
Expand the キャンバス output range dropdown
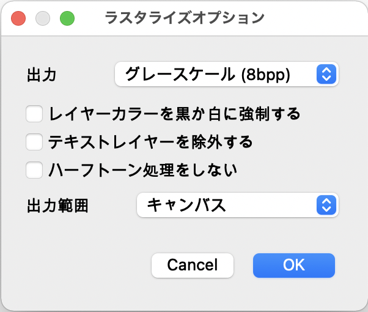[x=237, y=205]
